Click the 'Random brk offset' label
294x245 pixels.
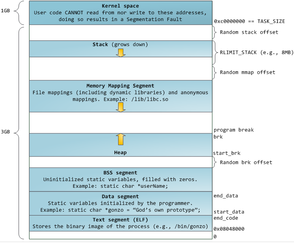click(x=246, y=162)
